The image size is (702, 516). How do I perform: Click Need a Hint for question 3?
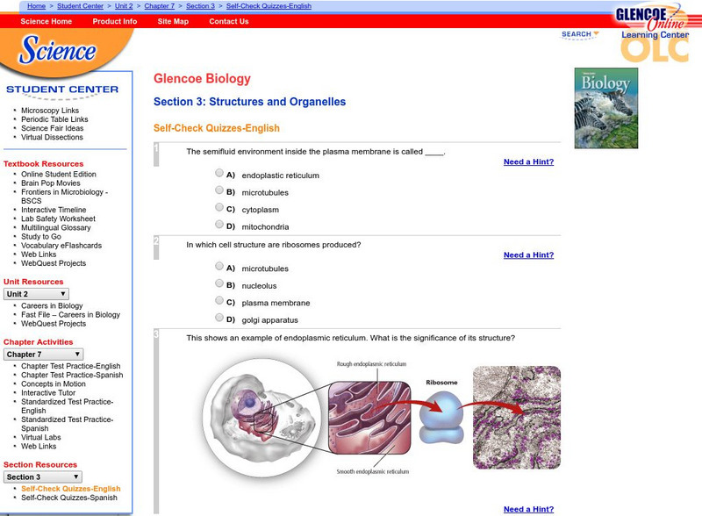click(x=528, y=509)
